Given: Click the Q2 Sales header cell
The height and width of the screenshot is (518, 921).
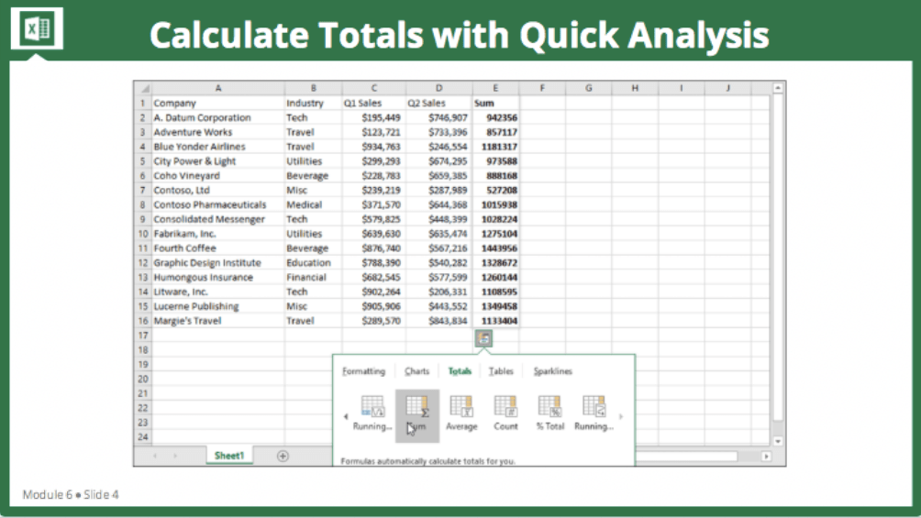Looking at the screenshot, I should (438, 103).
